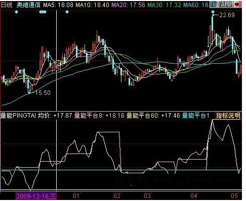Open the 信息 info panel

pyautogui.click(x=225, y=4)
